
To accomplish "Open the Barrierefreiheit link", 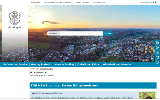I will pos(99,2).
